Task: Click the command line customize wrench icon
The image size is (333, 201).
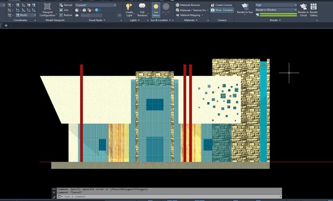Action: tap(54, 197)
